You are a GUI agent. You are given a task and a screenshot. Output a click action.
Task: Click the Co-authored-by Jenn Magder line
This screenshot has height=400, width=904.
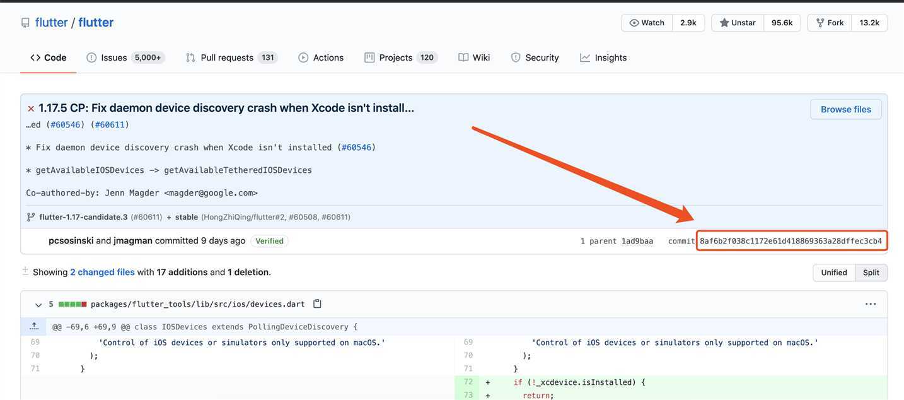click(x=142, y=193)
